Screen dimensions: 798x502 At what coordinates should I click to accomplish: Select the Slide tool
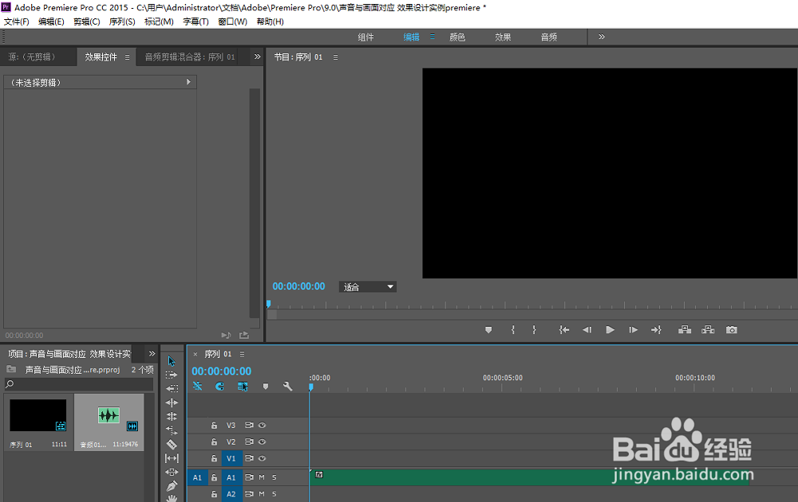[172, 472]
